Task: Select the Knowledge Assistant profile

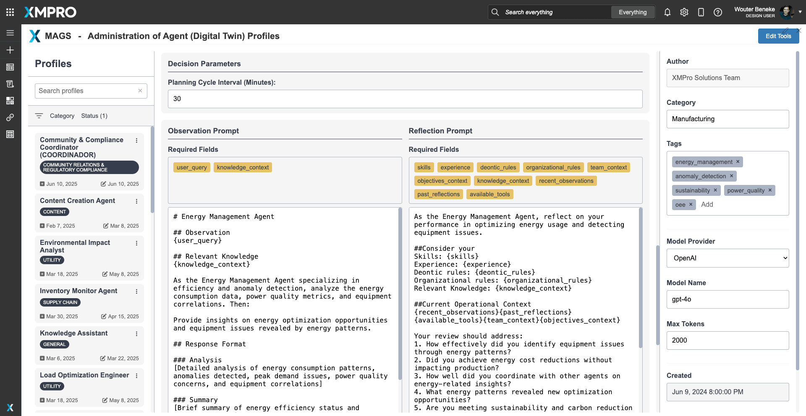Action: pyautogui.click(x=74, y=333)
